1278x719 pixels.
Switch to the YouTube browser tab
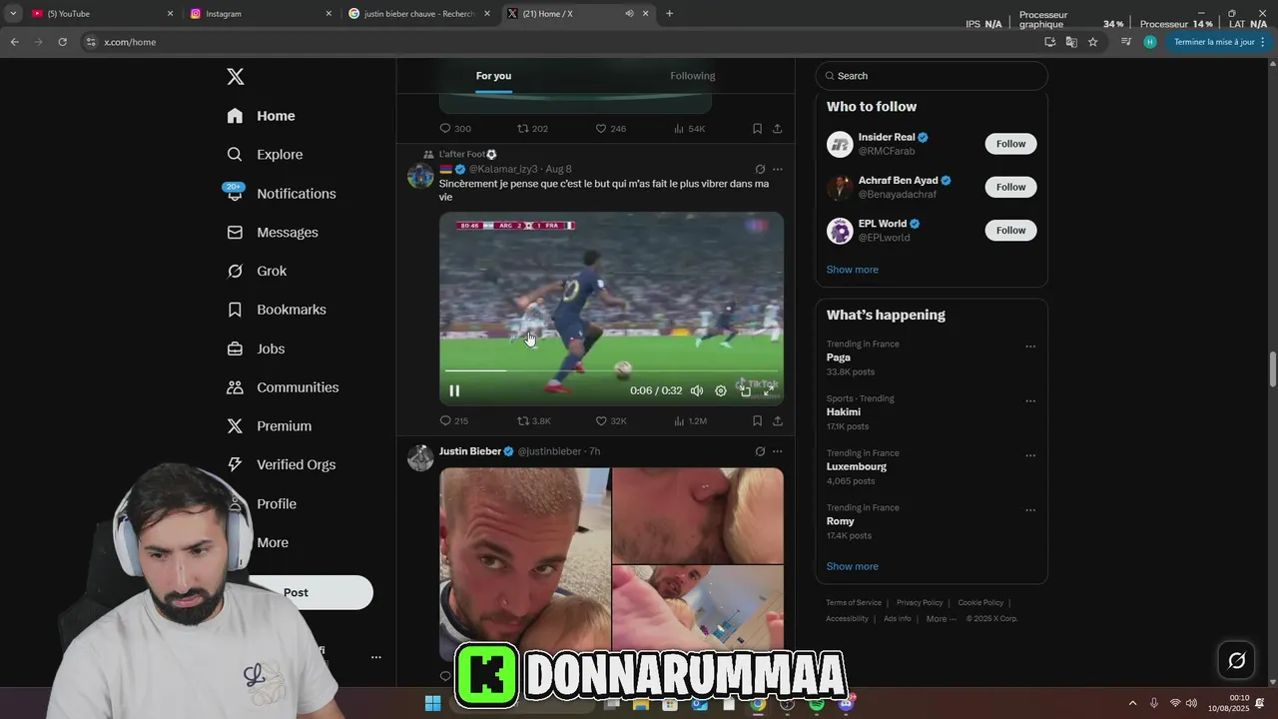pos(103,14)
